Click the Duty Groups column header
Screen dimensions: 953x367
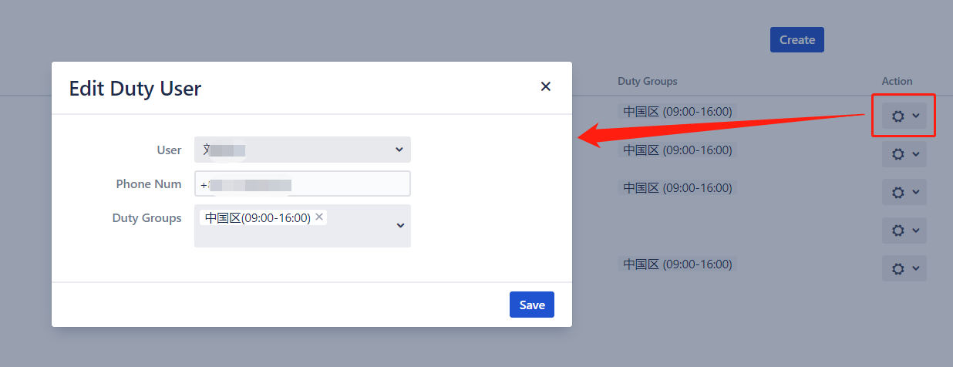coord(648,81)
